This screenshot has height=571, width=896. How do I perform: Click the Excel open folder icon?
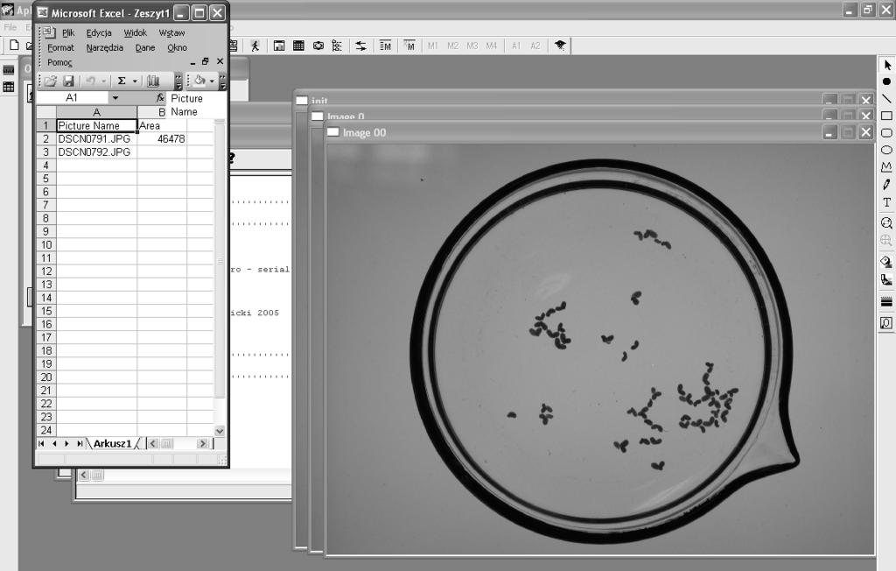tap(50, 81)
